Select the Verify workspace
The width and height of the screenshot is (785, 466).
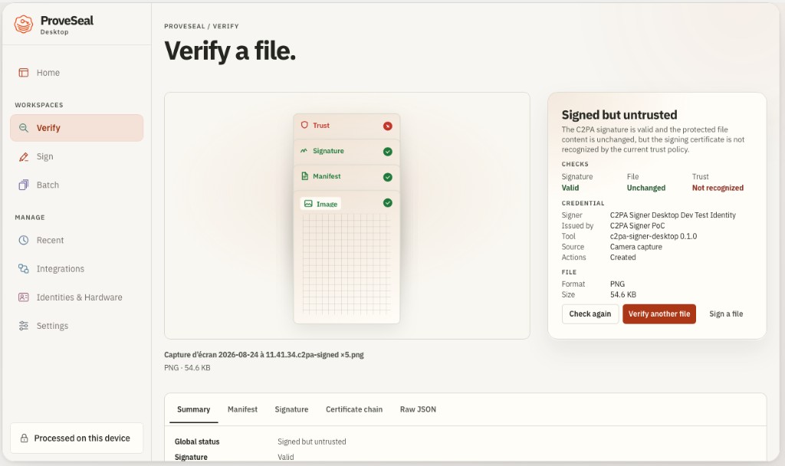77,128
